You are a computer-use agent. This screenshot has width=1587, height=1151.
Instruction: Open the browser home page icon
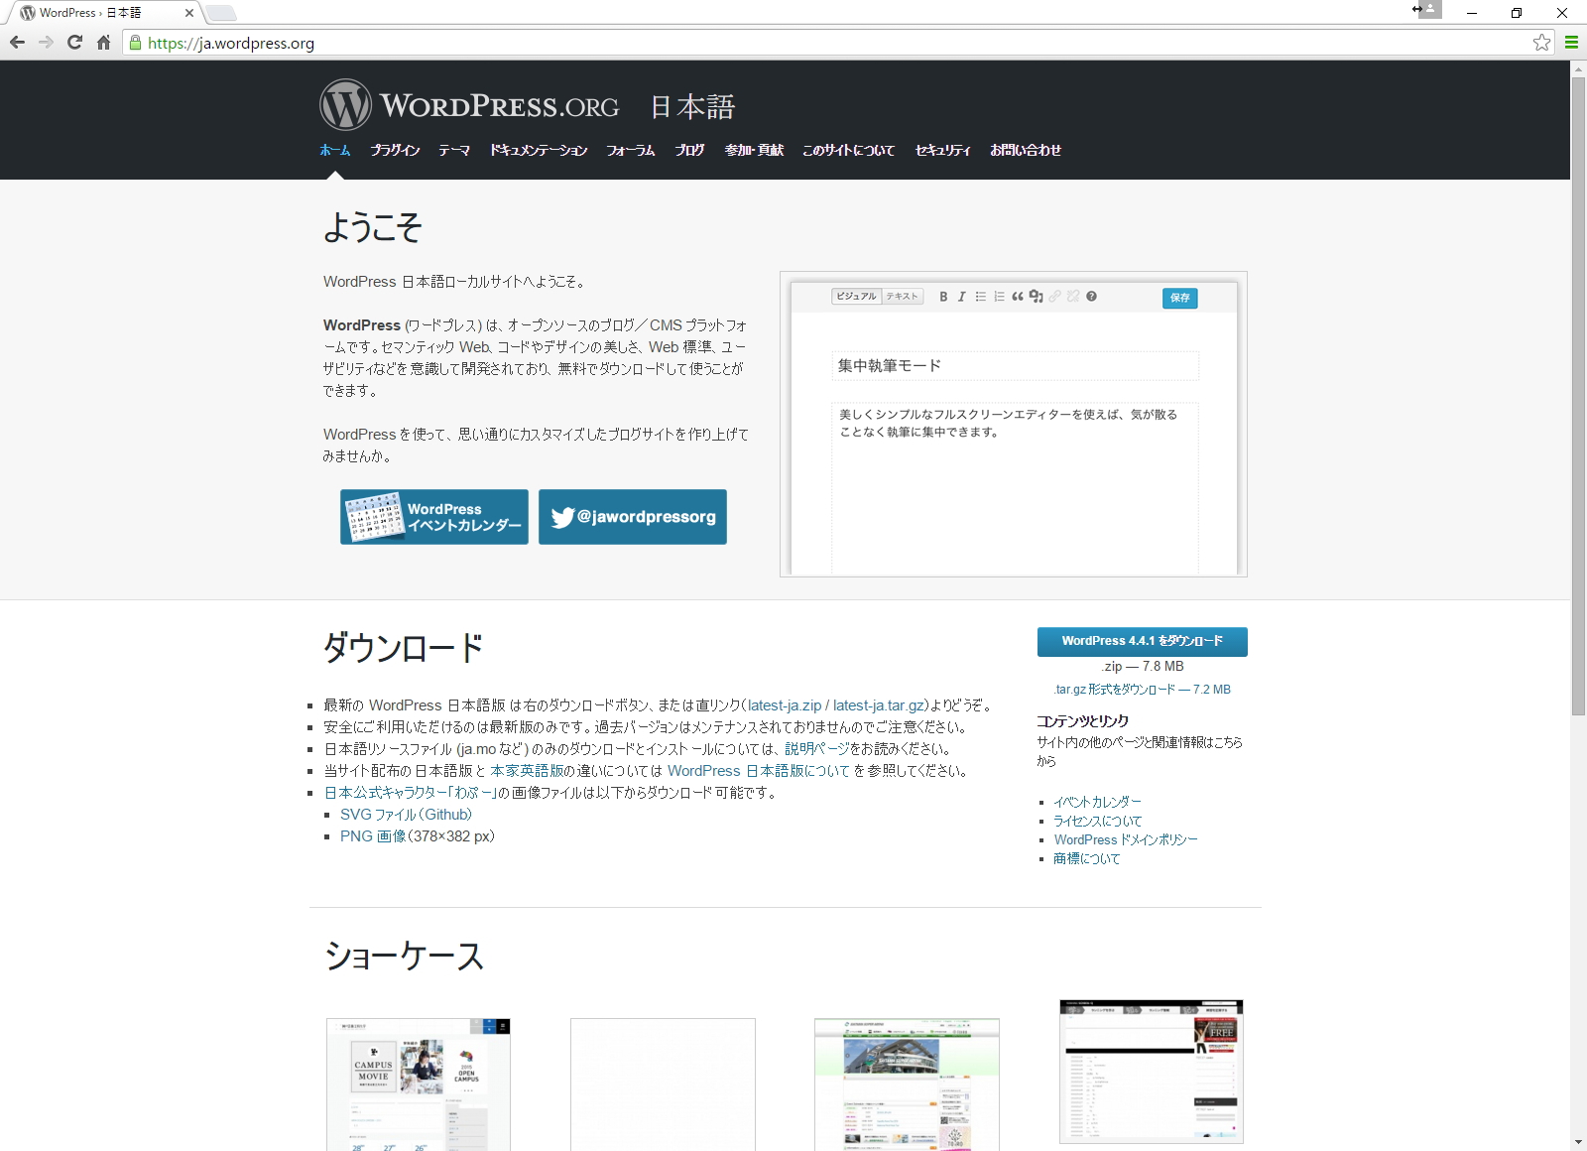pos(103,43)
